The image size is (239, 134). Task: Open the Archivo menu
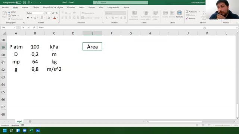click(5, 7)
